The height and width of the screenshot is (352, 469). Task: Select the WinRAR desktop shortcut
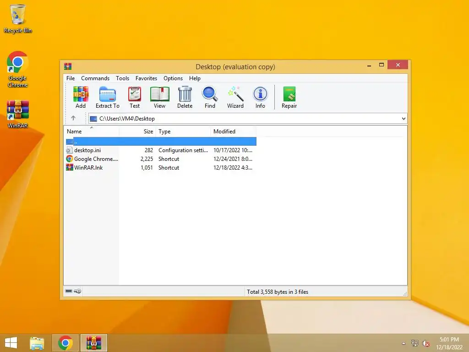coord(18,114)
